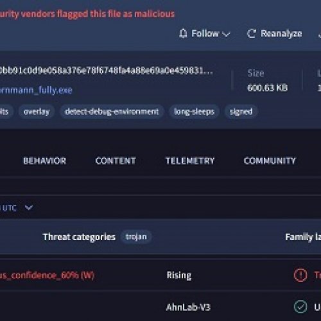Screen dimensions: 321x321
Task: Switch to the CONTENT tab
Action: click(x=116, y=160)
